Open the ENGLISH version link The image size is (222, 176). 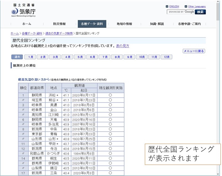tap(174, 6)
